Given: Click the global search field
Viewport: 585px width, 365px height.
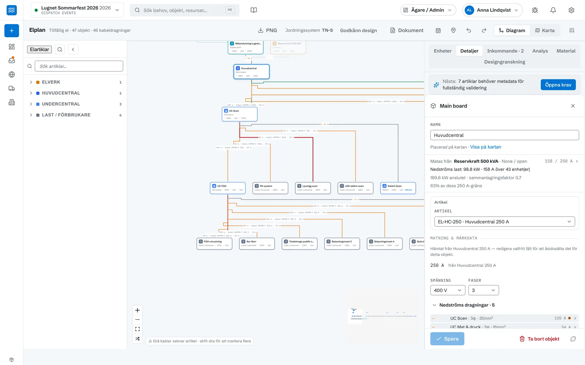Looking at the screenshot, I should pyautogui.click(x=185, y=10).
